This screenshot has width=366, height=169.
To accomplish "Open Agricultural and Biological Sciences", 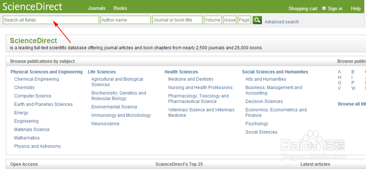I will [x=117, y=82].
